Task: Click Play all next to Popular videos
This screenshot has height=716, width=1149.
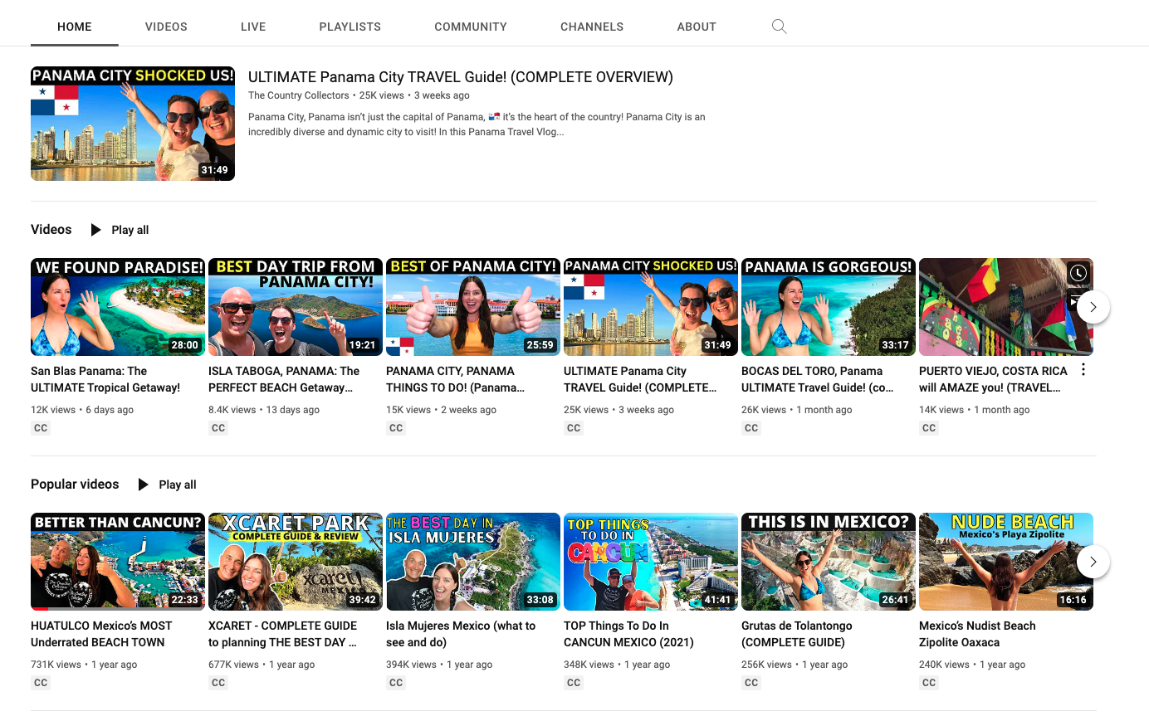Action: tap(178, 485)
